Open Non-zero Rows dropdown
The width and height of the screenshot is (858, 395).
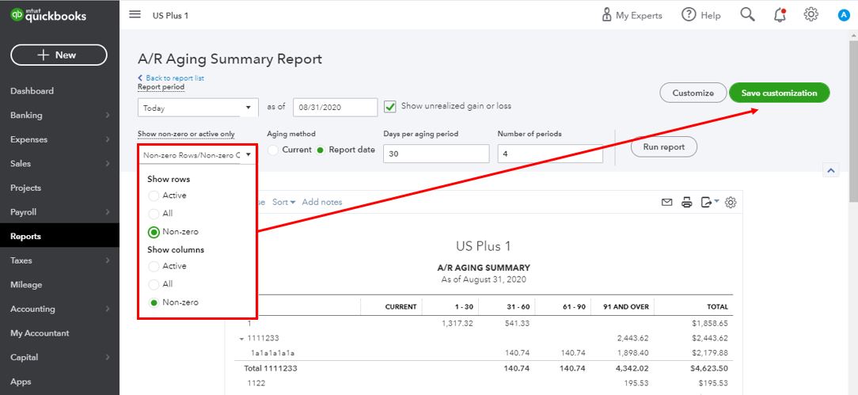(x=197, y=155)
